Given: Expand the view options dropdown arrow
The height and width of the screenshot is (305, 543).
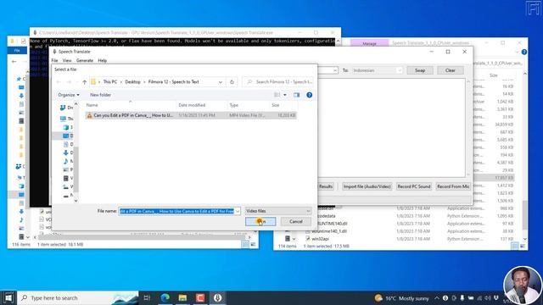Looking at the screenshot, I should [x=285, y=95].
